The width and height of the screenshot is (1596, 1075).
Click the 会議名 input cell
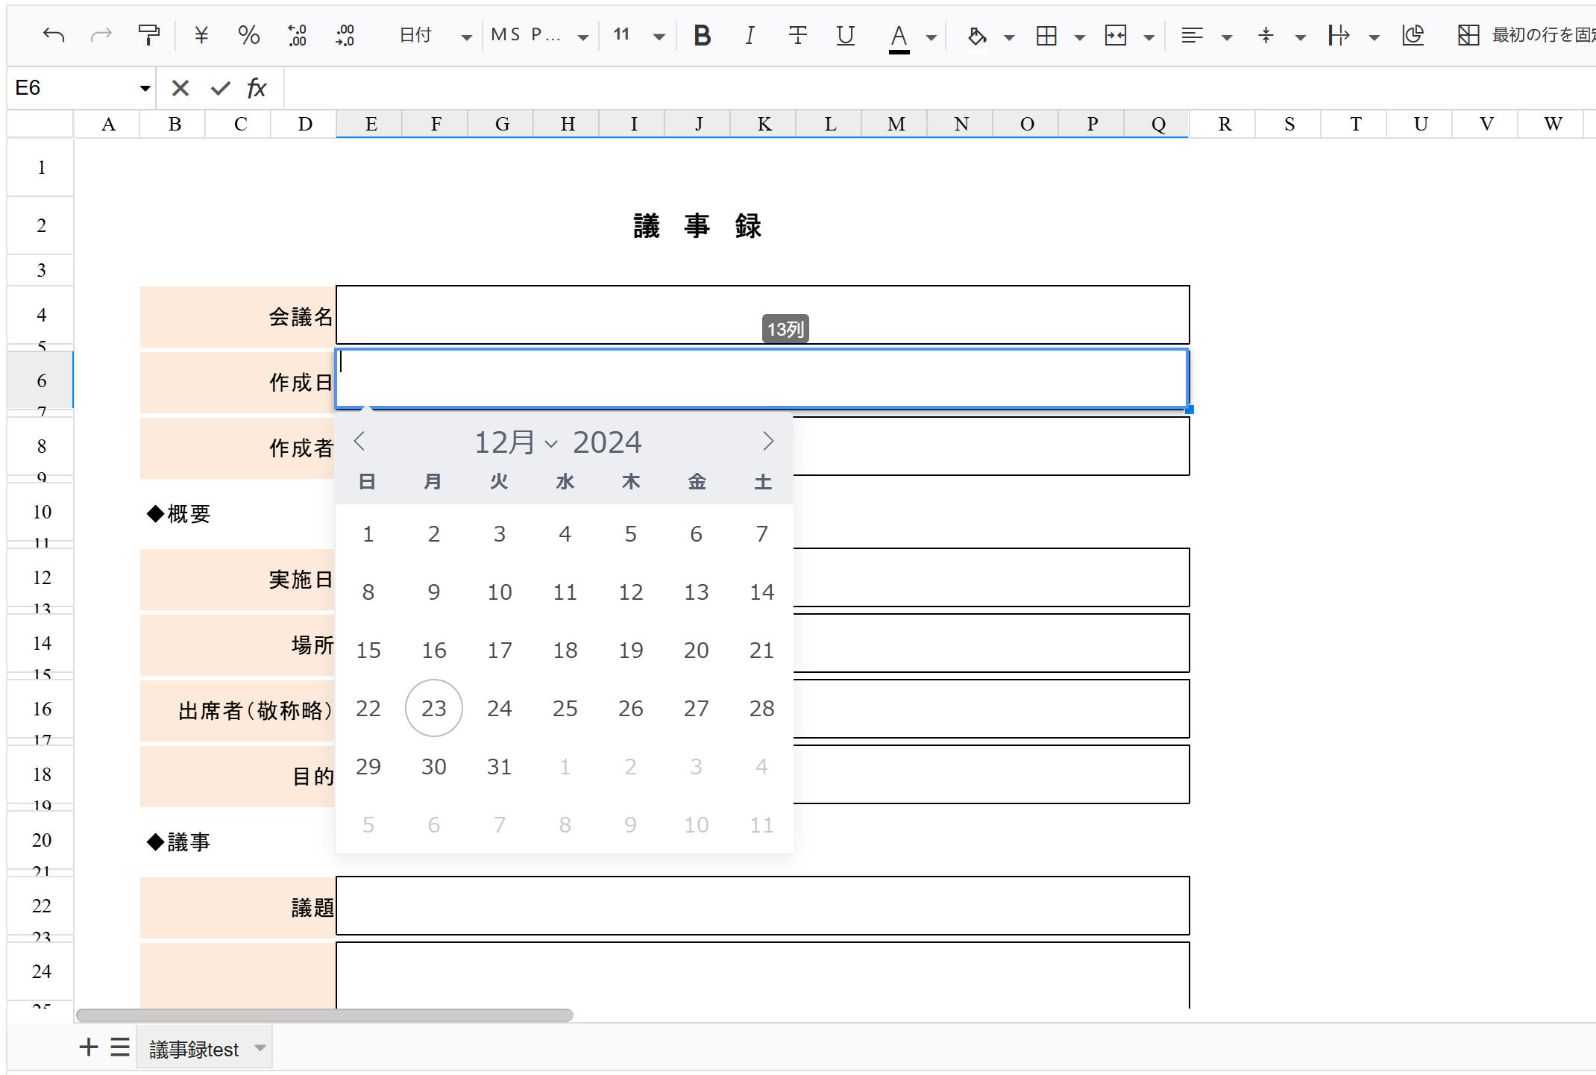tap(762, 315)
